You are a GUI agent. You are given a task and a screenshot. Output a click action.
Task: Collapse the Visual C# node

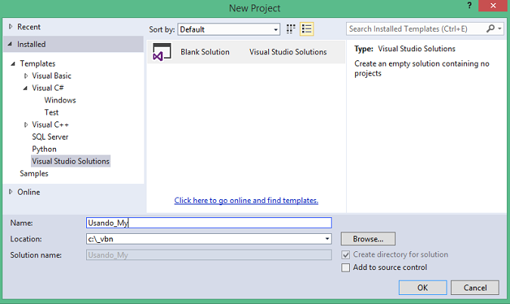click(26, 88)
